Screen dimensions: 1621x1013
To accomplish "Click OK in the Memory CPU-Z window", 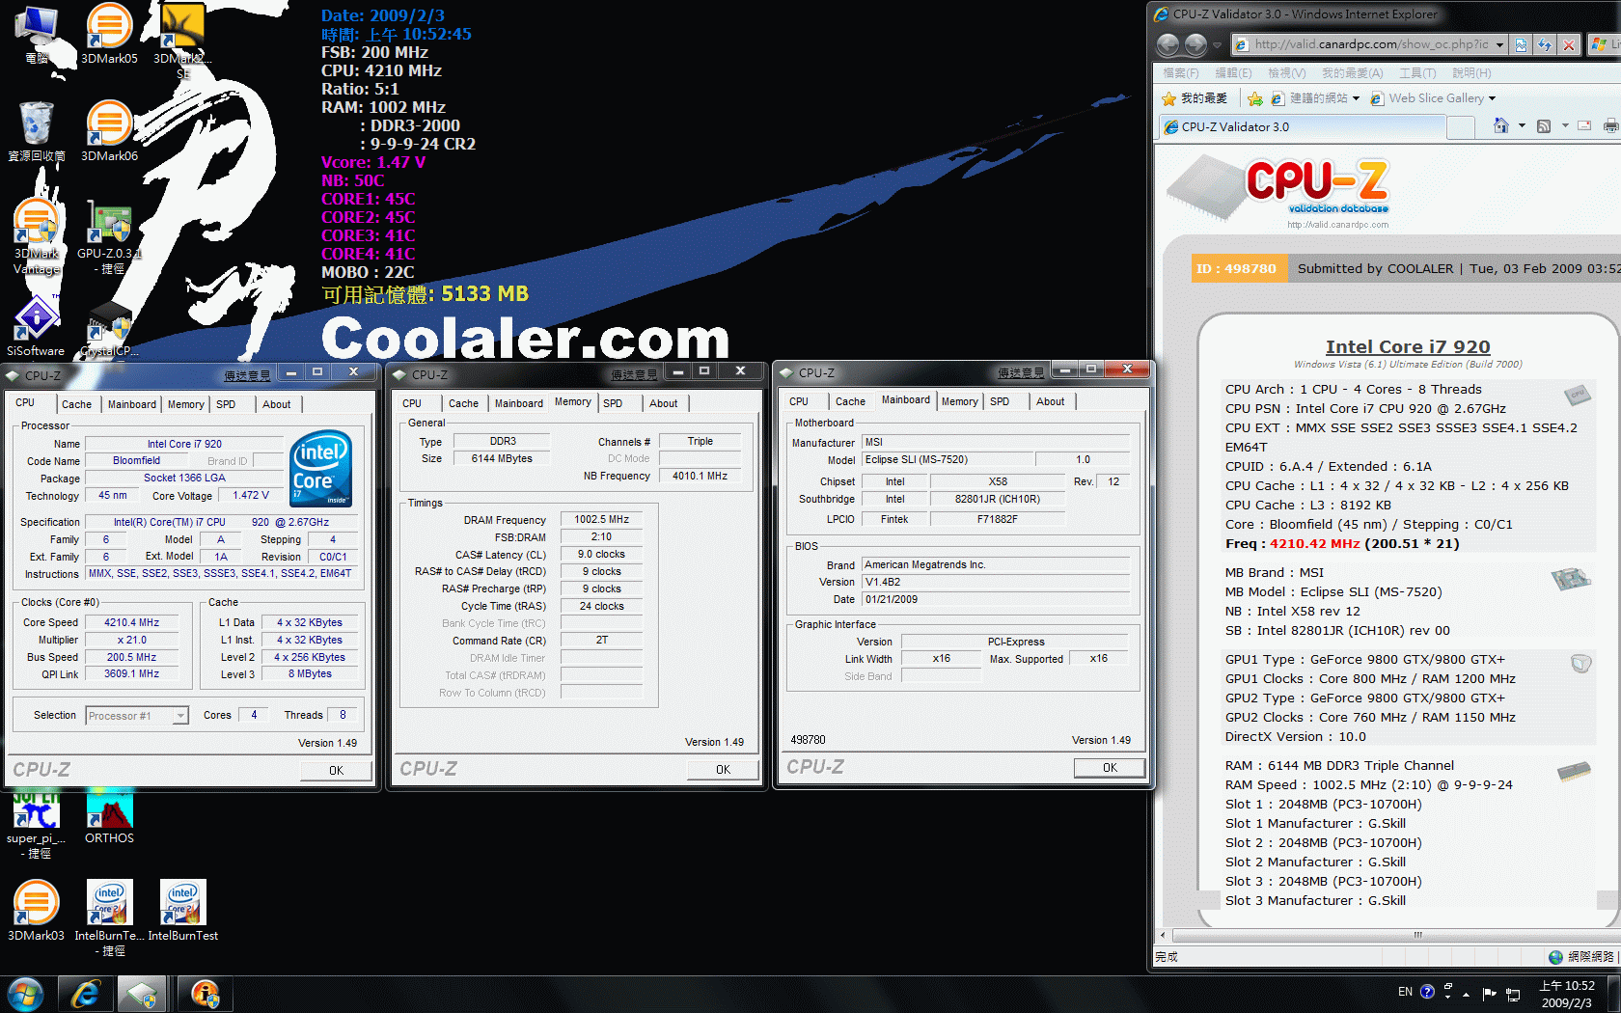I will (x=723, y=770).
